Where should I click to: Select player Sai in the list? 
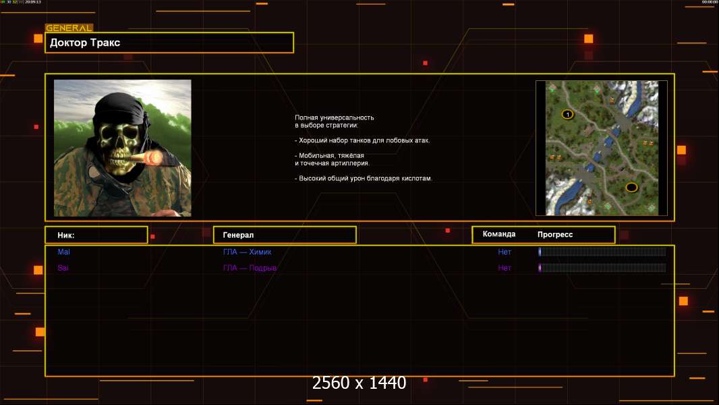63,268
